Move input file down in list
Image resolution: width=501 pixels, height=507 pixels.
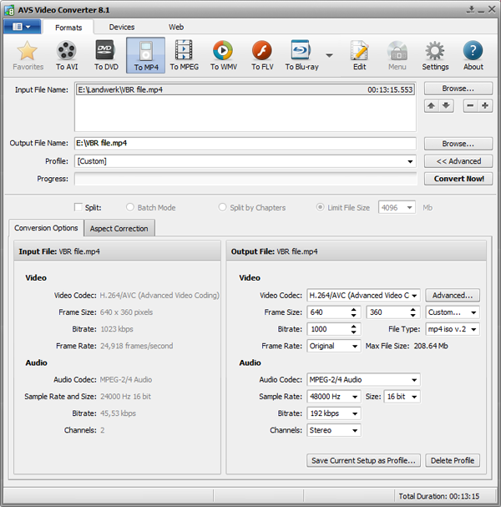coord(446,106)
